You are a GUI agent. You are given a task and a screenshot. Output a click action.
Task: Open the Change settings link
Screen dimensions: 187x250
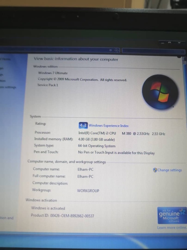170,170
